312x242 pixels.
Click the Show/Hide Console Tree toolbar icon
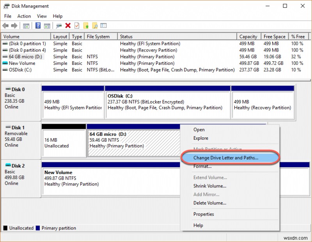(26, 26)
